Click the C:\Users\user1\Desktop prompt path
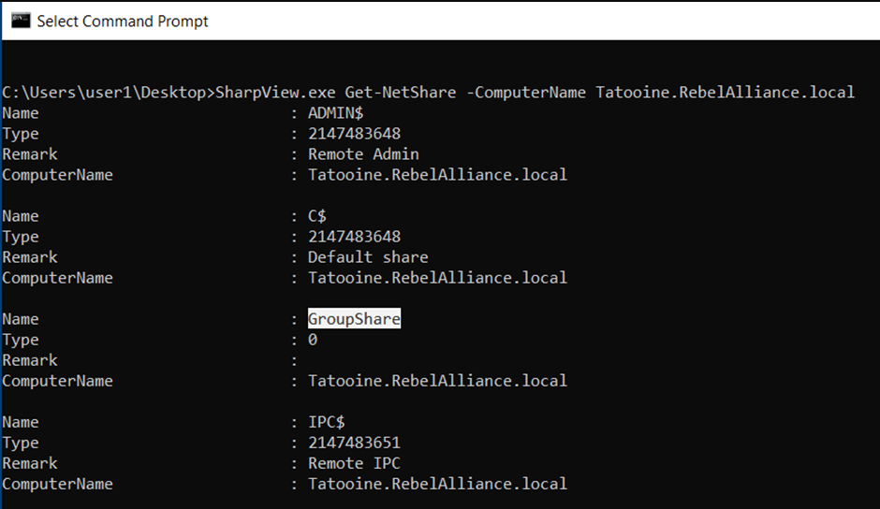 105,92
